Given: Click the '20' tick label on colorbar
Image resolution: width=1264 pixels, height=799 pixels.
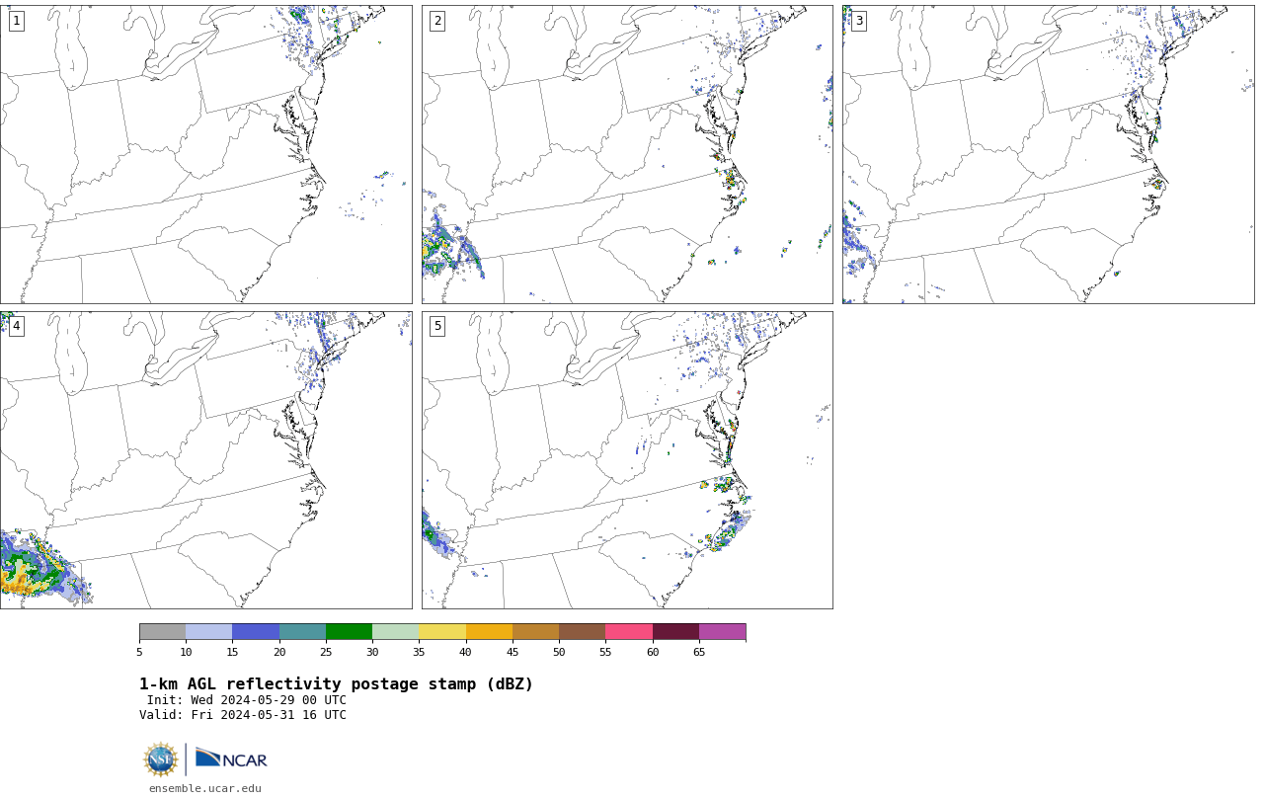Looking at the screenshot, I should pyautogui.click(x=279, y=652).
